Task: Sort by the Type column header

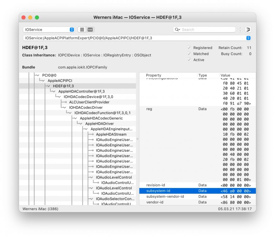Action: click(x=203, y=75)
